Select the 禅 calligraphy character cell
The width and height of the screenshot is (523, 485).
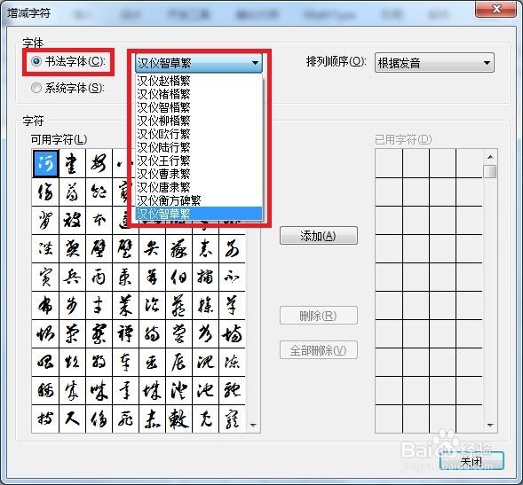tap(125, 334)
